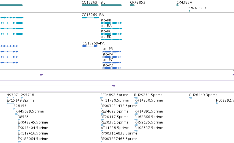Select the CG15269 gene feature
This screenshot has height=143, width=234.
point(90,5)
